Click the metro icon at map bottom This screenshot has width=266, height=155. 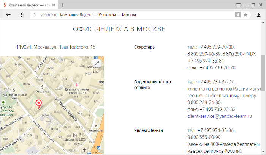98,148
